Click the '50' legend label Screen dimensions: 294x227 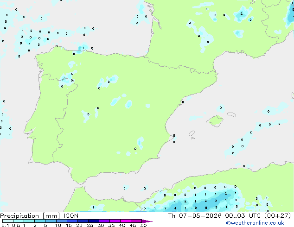[144, 225]
